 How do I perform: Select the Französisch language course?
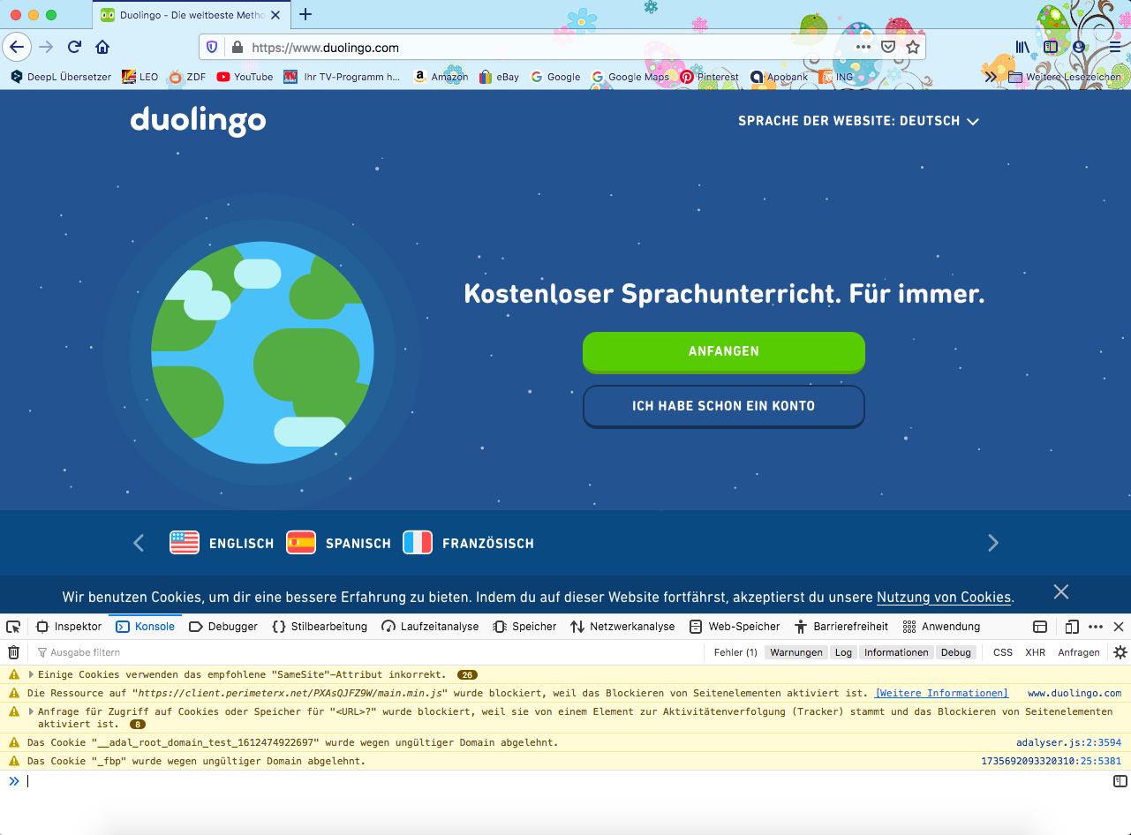[x=468, y=543]
